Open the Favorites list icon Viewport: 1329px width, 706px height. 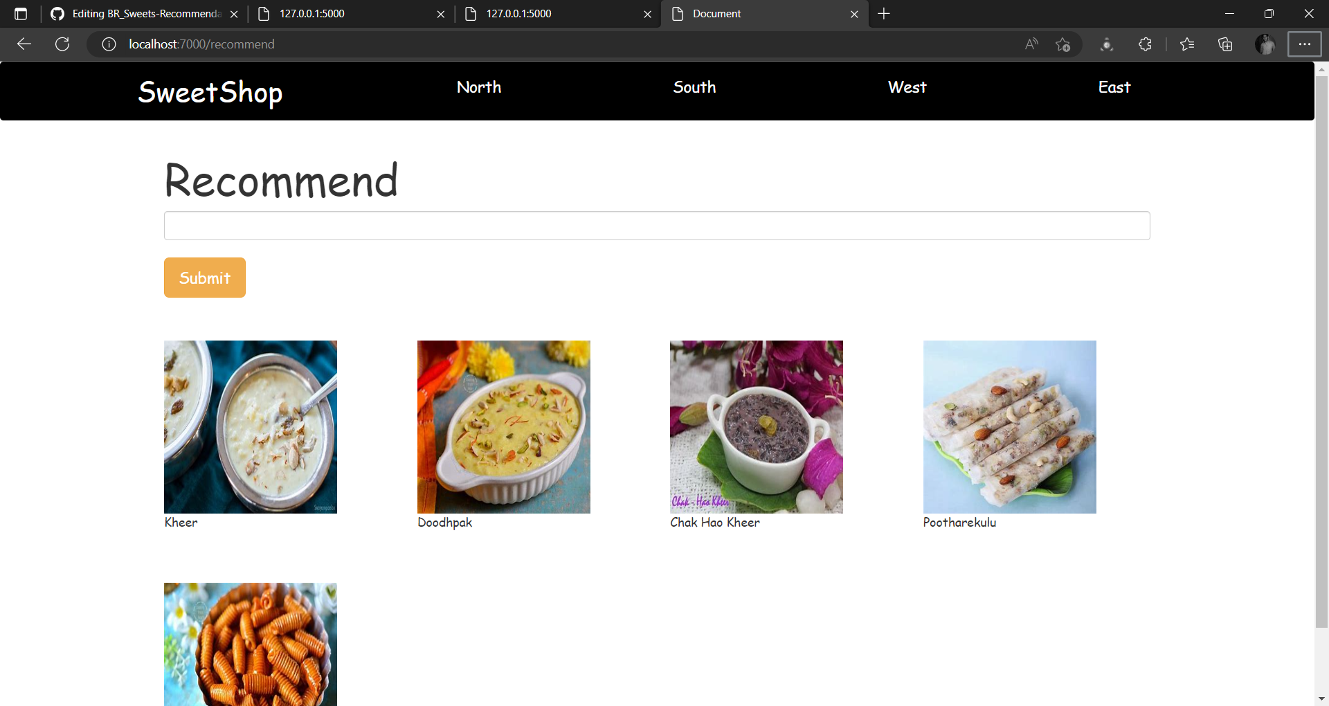[1187, 44]
